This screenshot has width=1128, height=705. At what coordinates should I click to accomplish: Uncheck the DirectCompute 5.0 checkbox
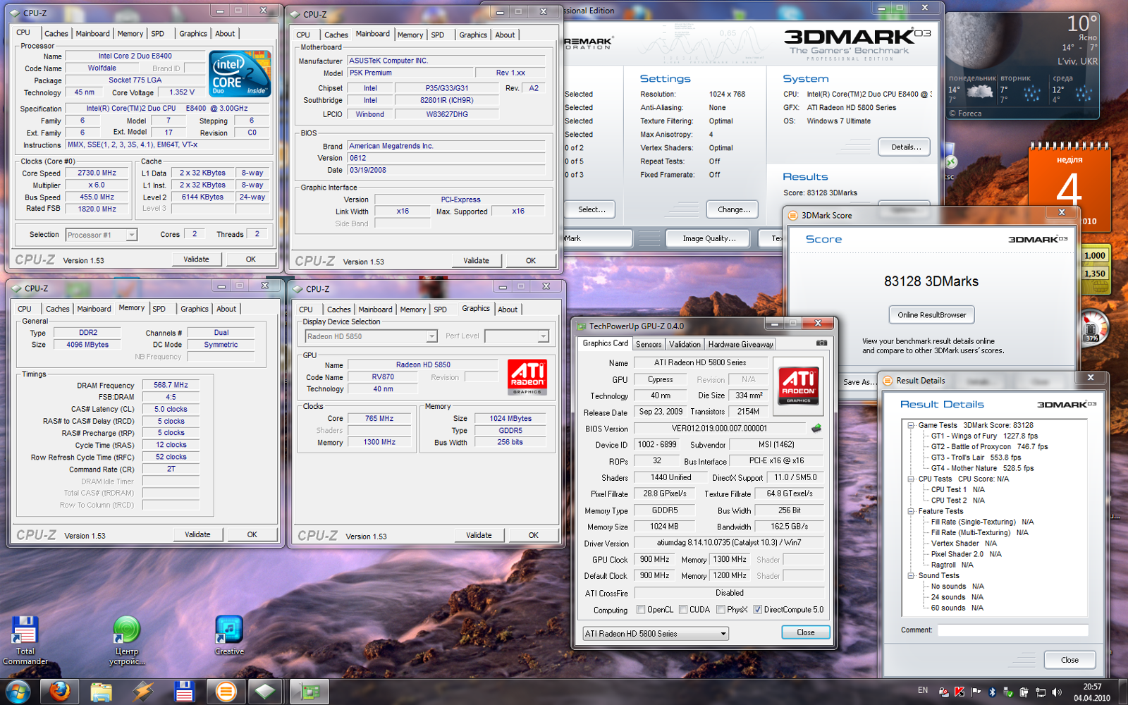[758, 610]
